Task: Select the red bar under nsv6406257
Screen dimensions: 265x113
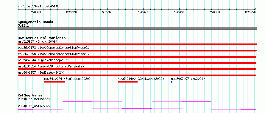Action: (137, 75)
